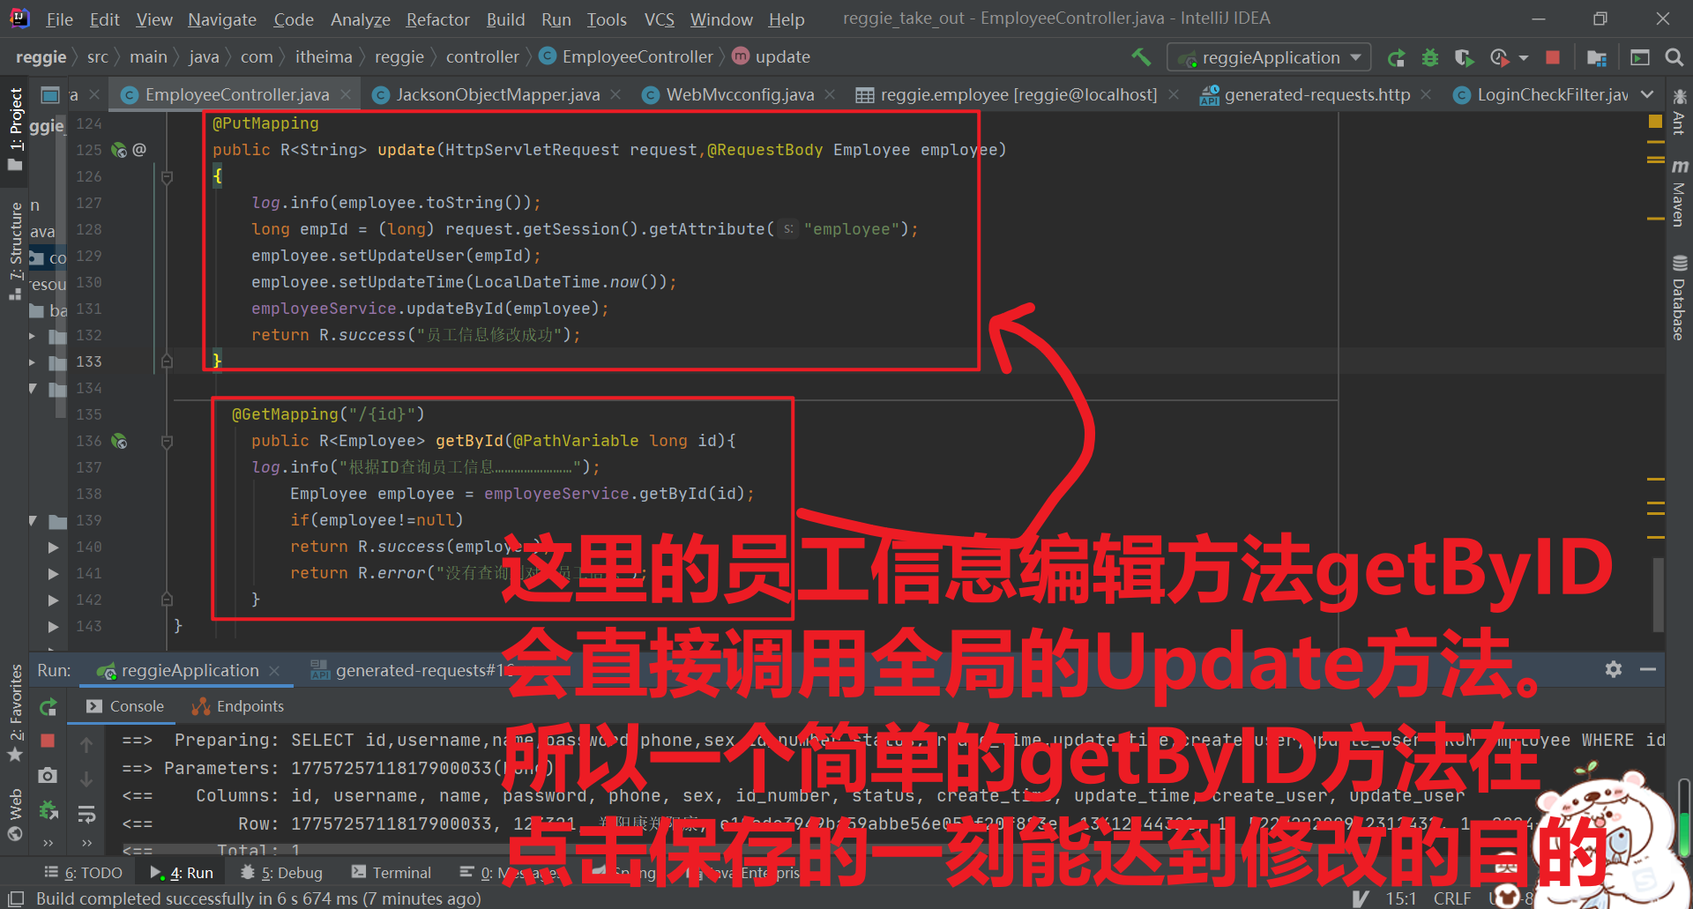Toggle soft-wrap in console
This screenshot has width=1693, height=909.
point(86,814)
